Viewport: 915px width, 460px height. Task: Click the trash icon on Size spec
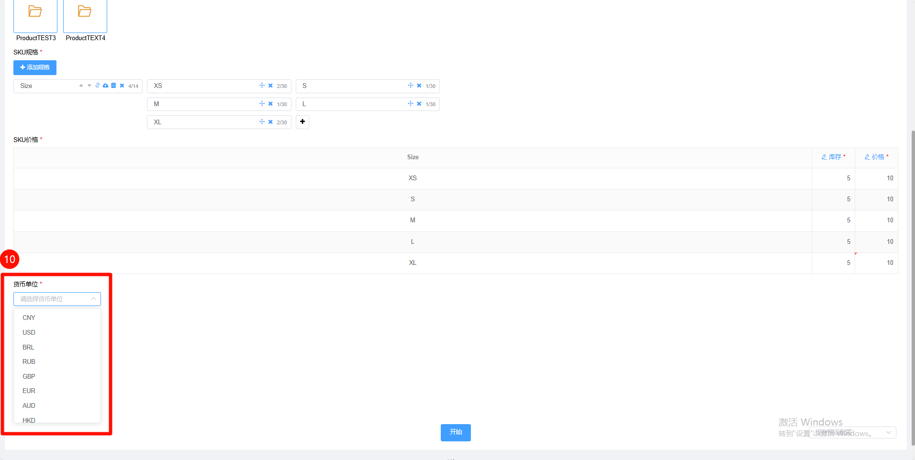click(113, 85)
